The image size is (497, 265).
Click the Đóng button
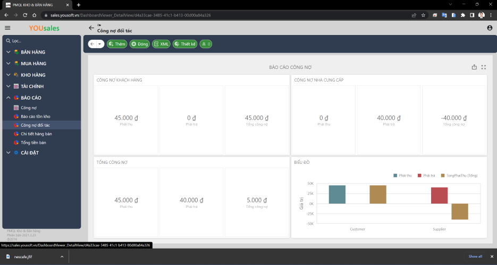tap(139, 44)
